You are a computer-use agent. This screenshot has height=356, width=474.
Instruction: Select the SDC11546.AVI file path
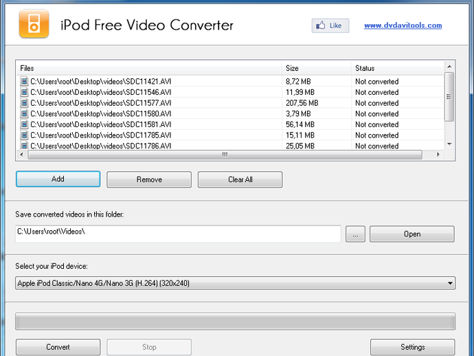[101, 92]
